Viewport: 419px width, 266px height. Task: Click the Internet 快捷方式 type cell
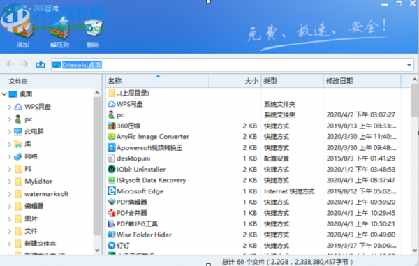pos(289,191)
